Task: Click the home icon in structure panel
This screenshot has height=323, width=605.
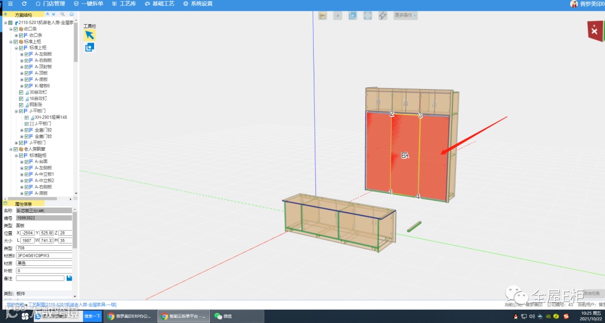Action: pos(71,14)
